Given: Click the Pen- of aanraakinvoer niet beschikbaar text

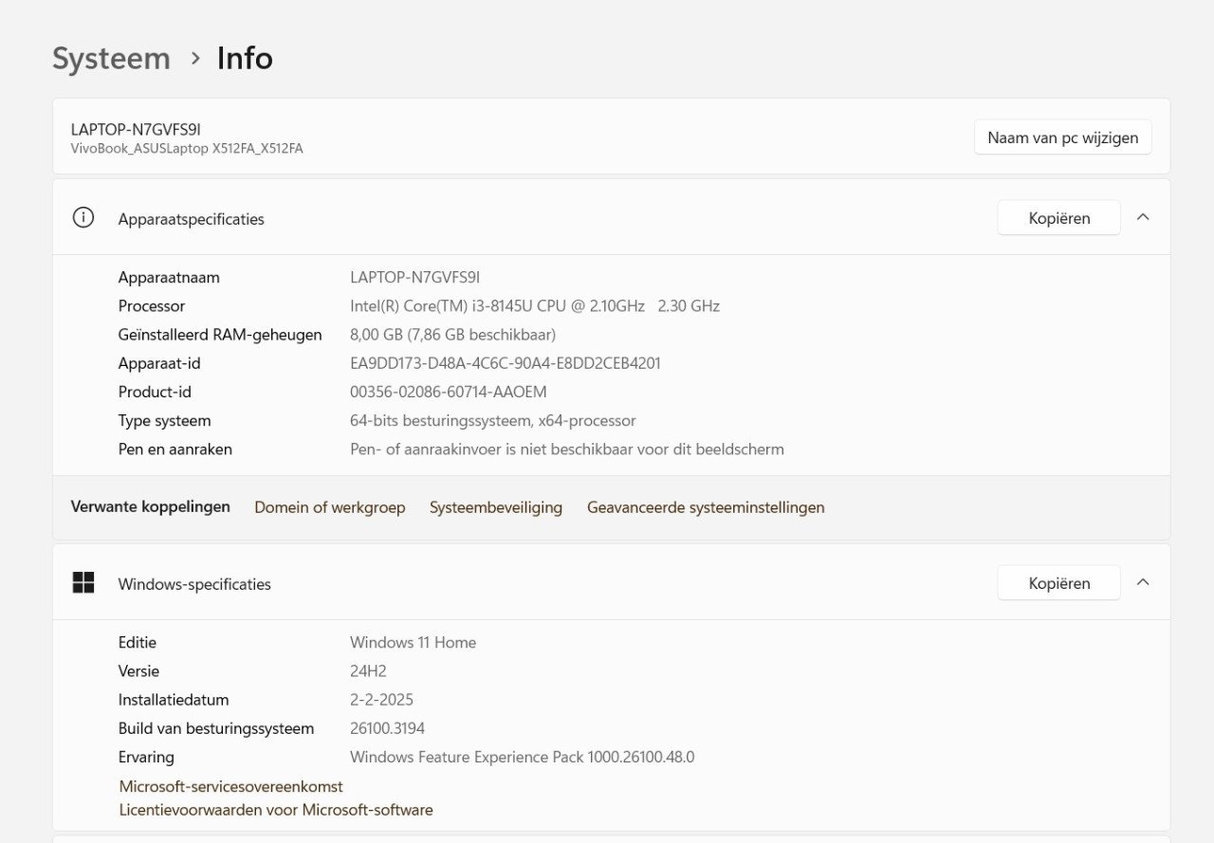Looking at the screenshot, I should [x=567, y=449].
